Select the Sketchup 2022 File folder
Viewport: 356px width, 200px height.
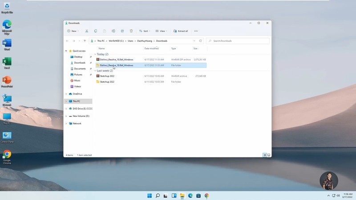[x=151, y=82]
